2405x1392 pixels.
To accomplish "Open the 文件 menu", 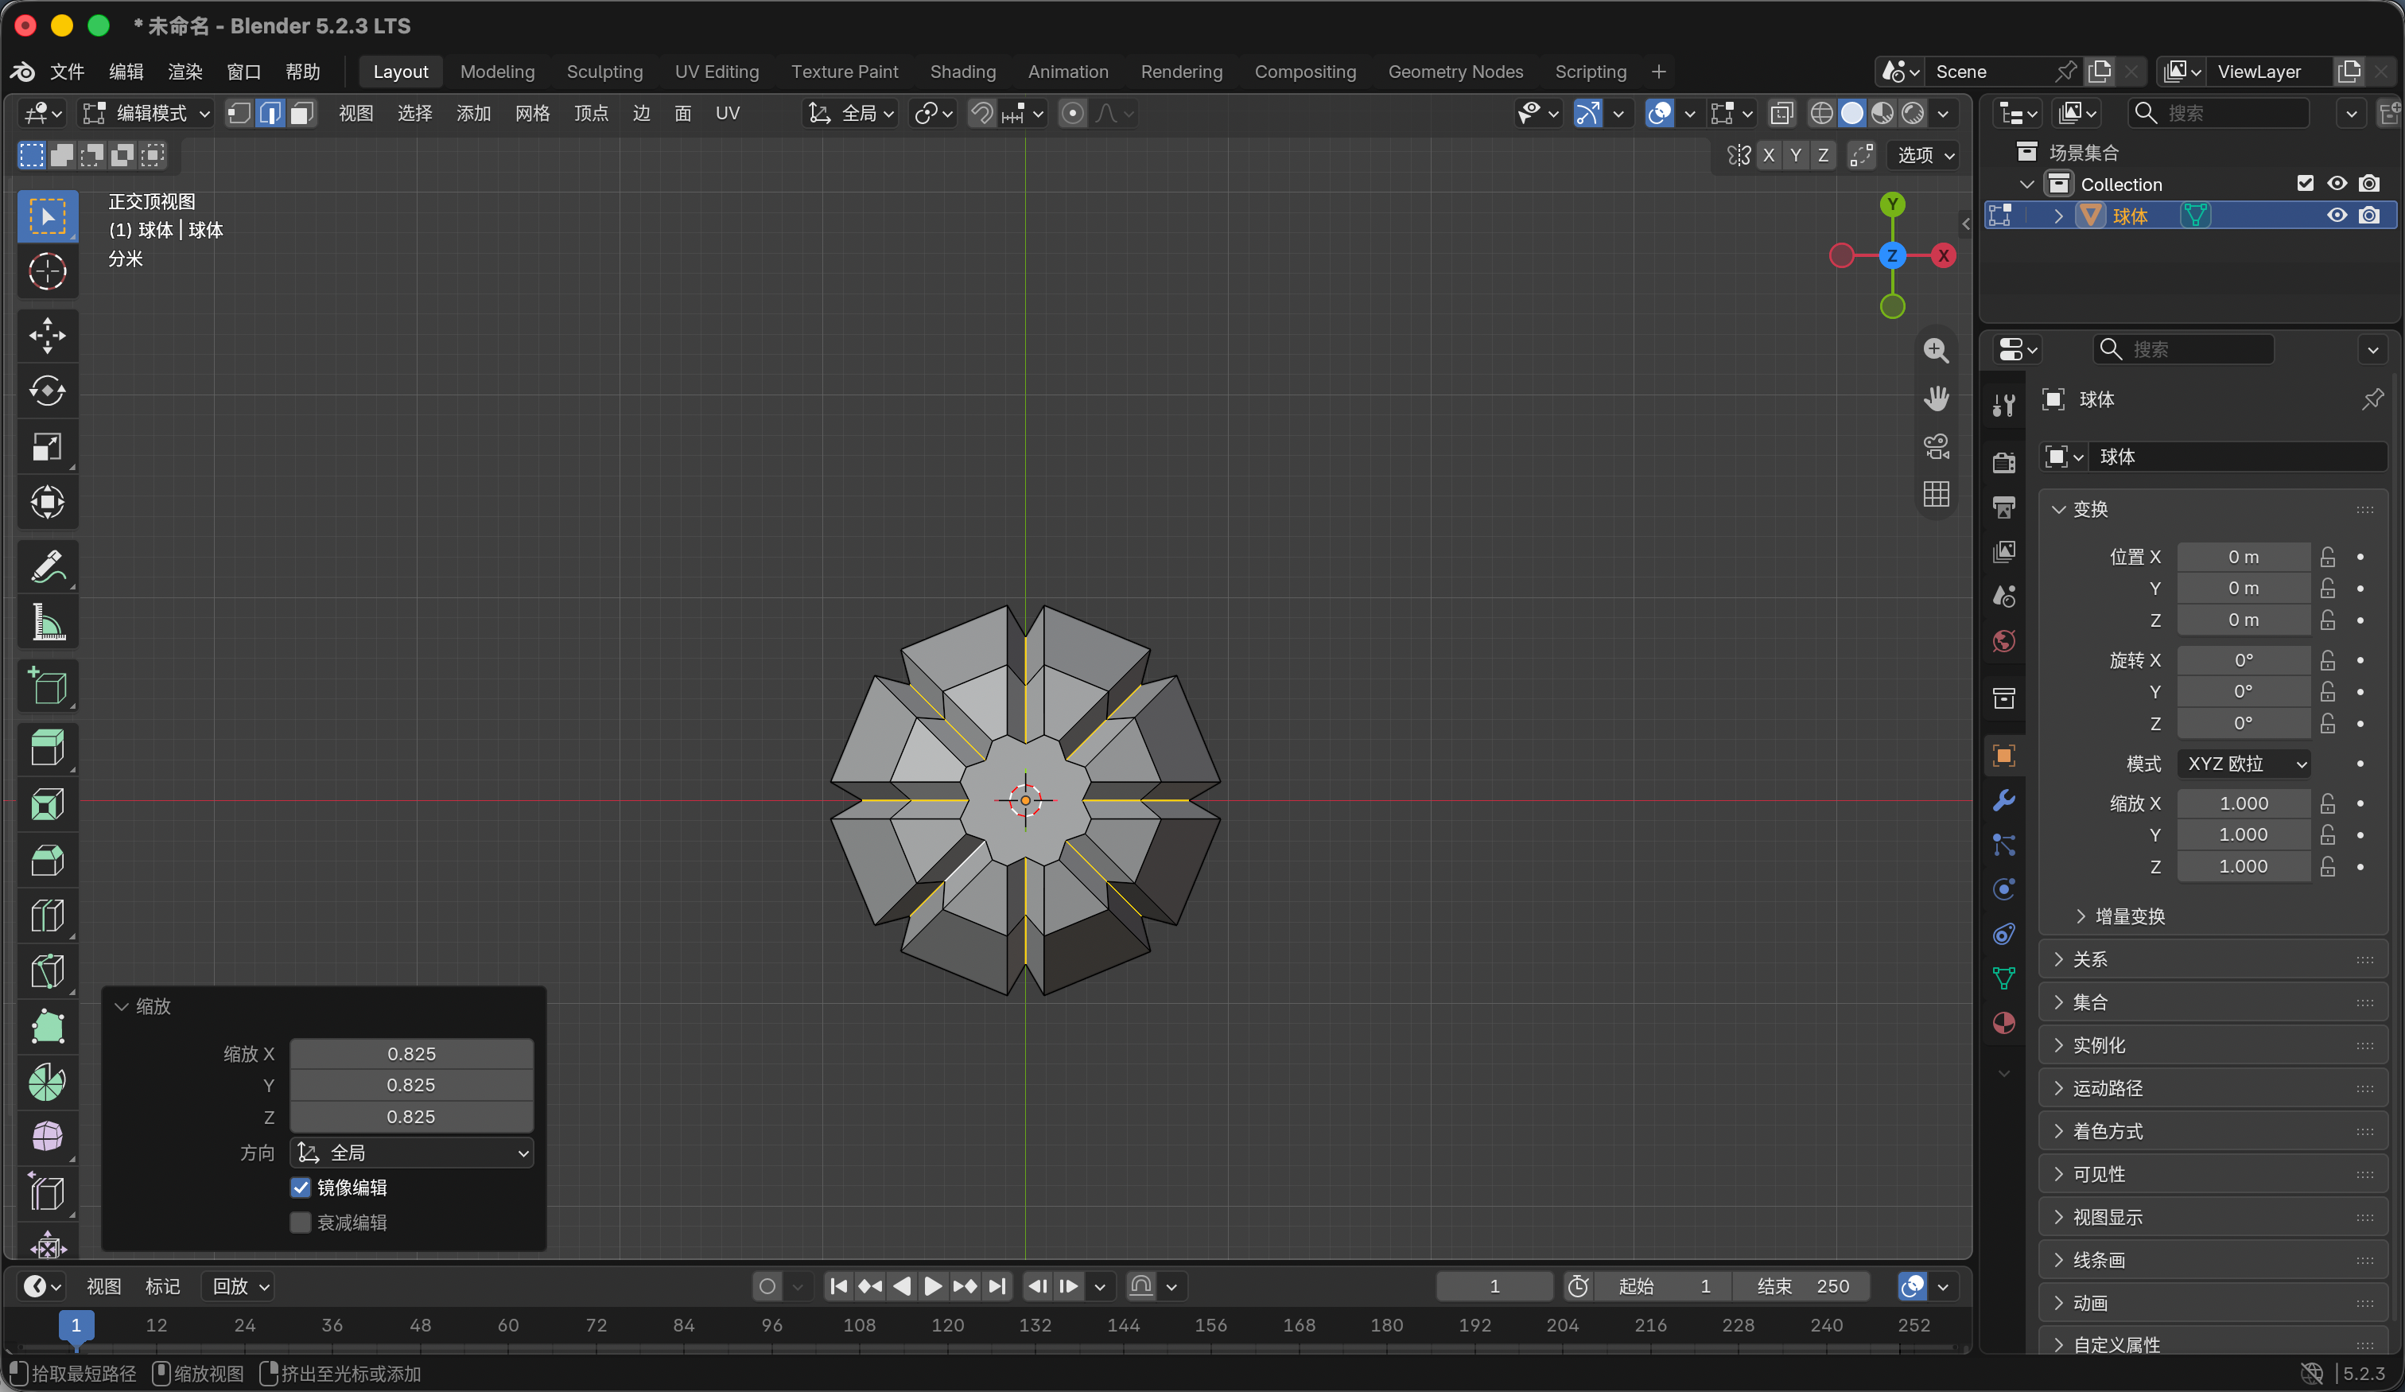I will point(67,72).
